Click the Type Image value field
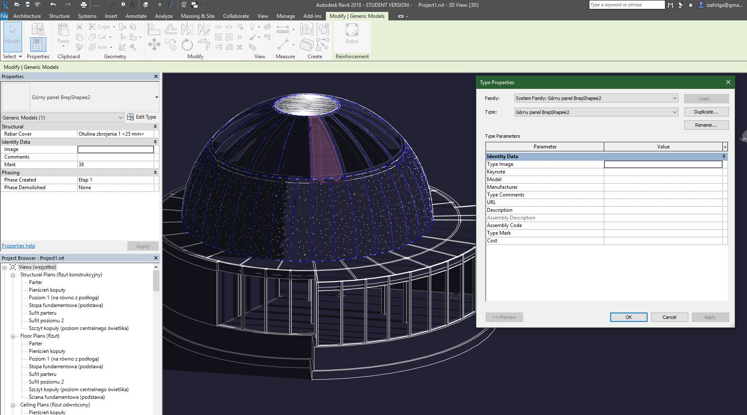Image resolution: width=747 pixels, height=415 pixels. (x=663, y=164)
